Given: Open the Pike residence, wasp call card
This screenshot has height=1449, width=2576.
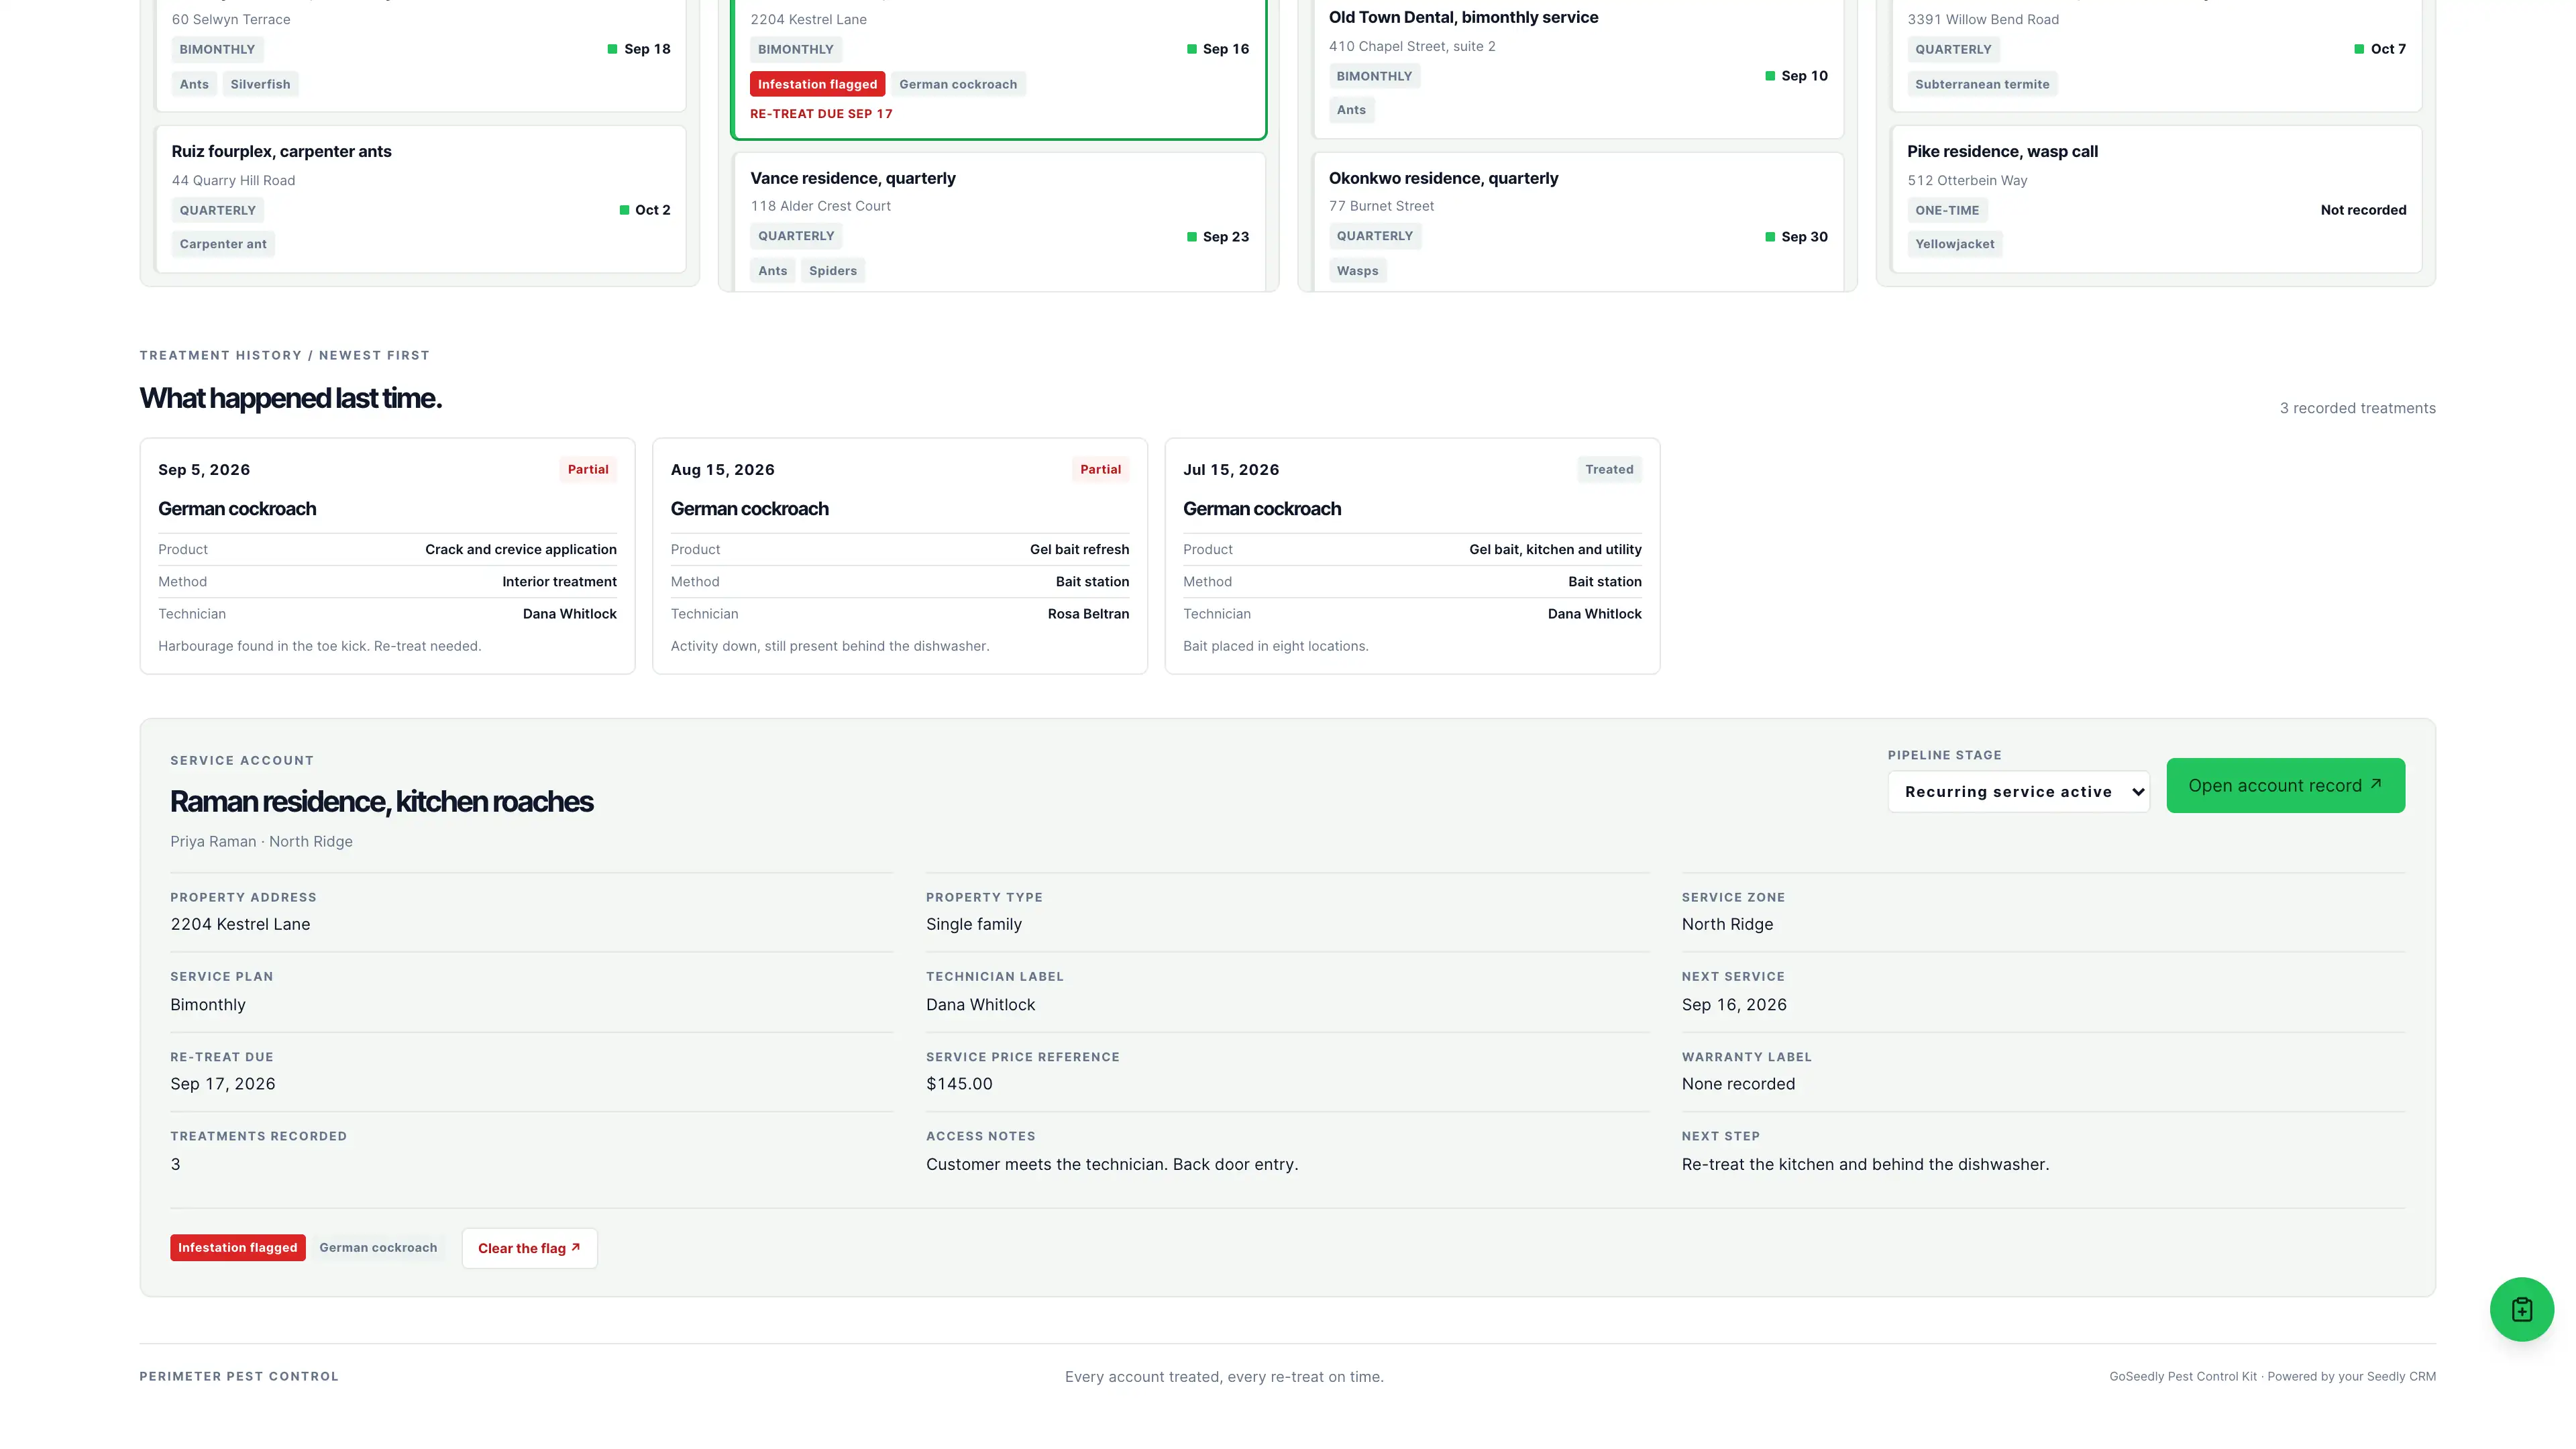Looking at the screenshot, I should click(x=2155, y=198).
